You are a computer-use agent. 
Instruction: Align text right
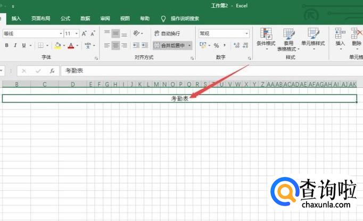[124, 45]
